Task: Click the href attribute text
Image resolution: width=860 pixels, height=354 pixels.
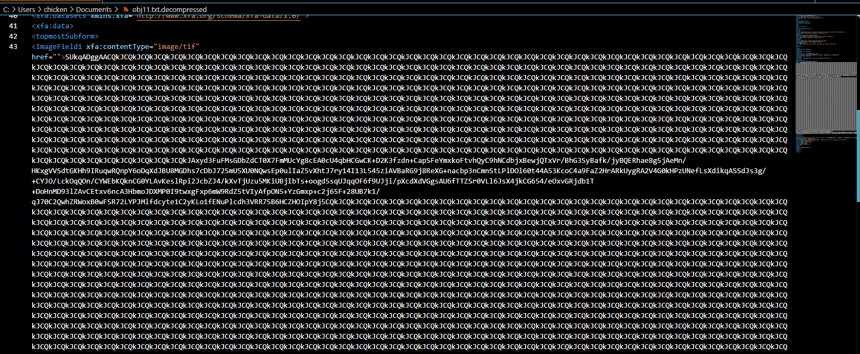Action: (x=40, y=57)
